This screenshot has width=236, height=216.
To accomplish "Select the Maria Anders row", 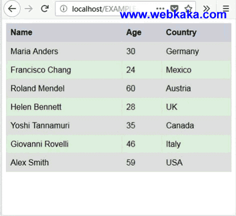I will click(119, 51).
